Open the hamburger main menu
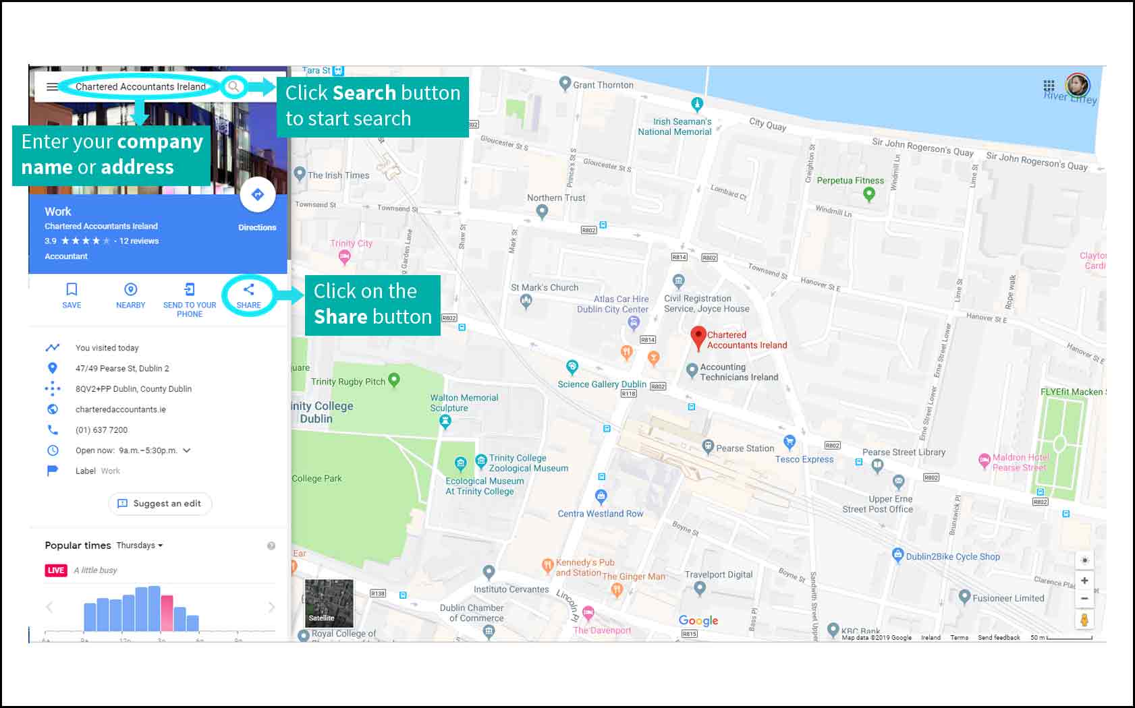1135x708 pixels. tap(52, 87)
